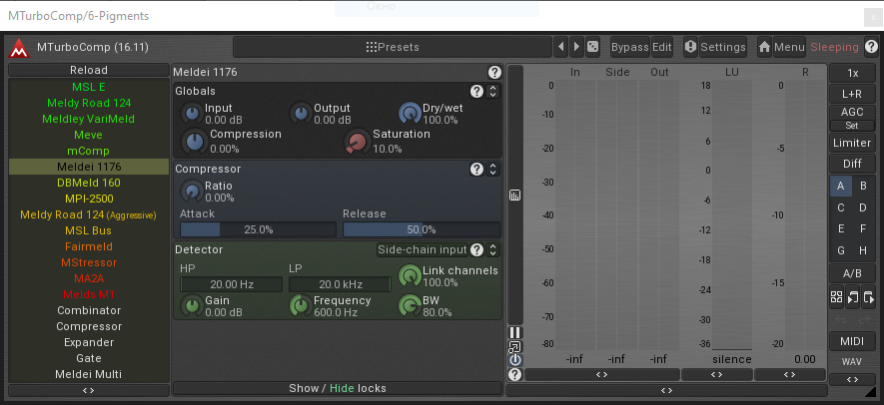
Task: Click the meters power enable icon
Action: (x=515, y=360)
